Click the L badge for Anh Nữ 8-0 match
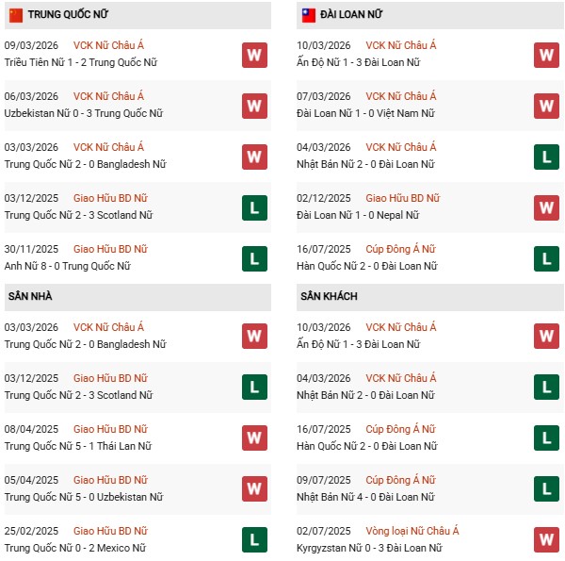Image resolution: width=565 pixels, height=561 pixels. (253, 258)
